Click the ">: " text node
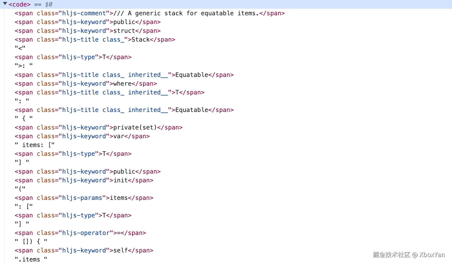Image resolution: width=452 pixels, height=265 pixels. coord(24,66)
